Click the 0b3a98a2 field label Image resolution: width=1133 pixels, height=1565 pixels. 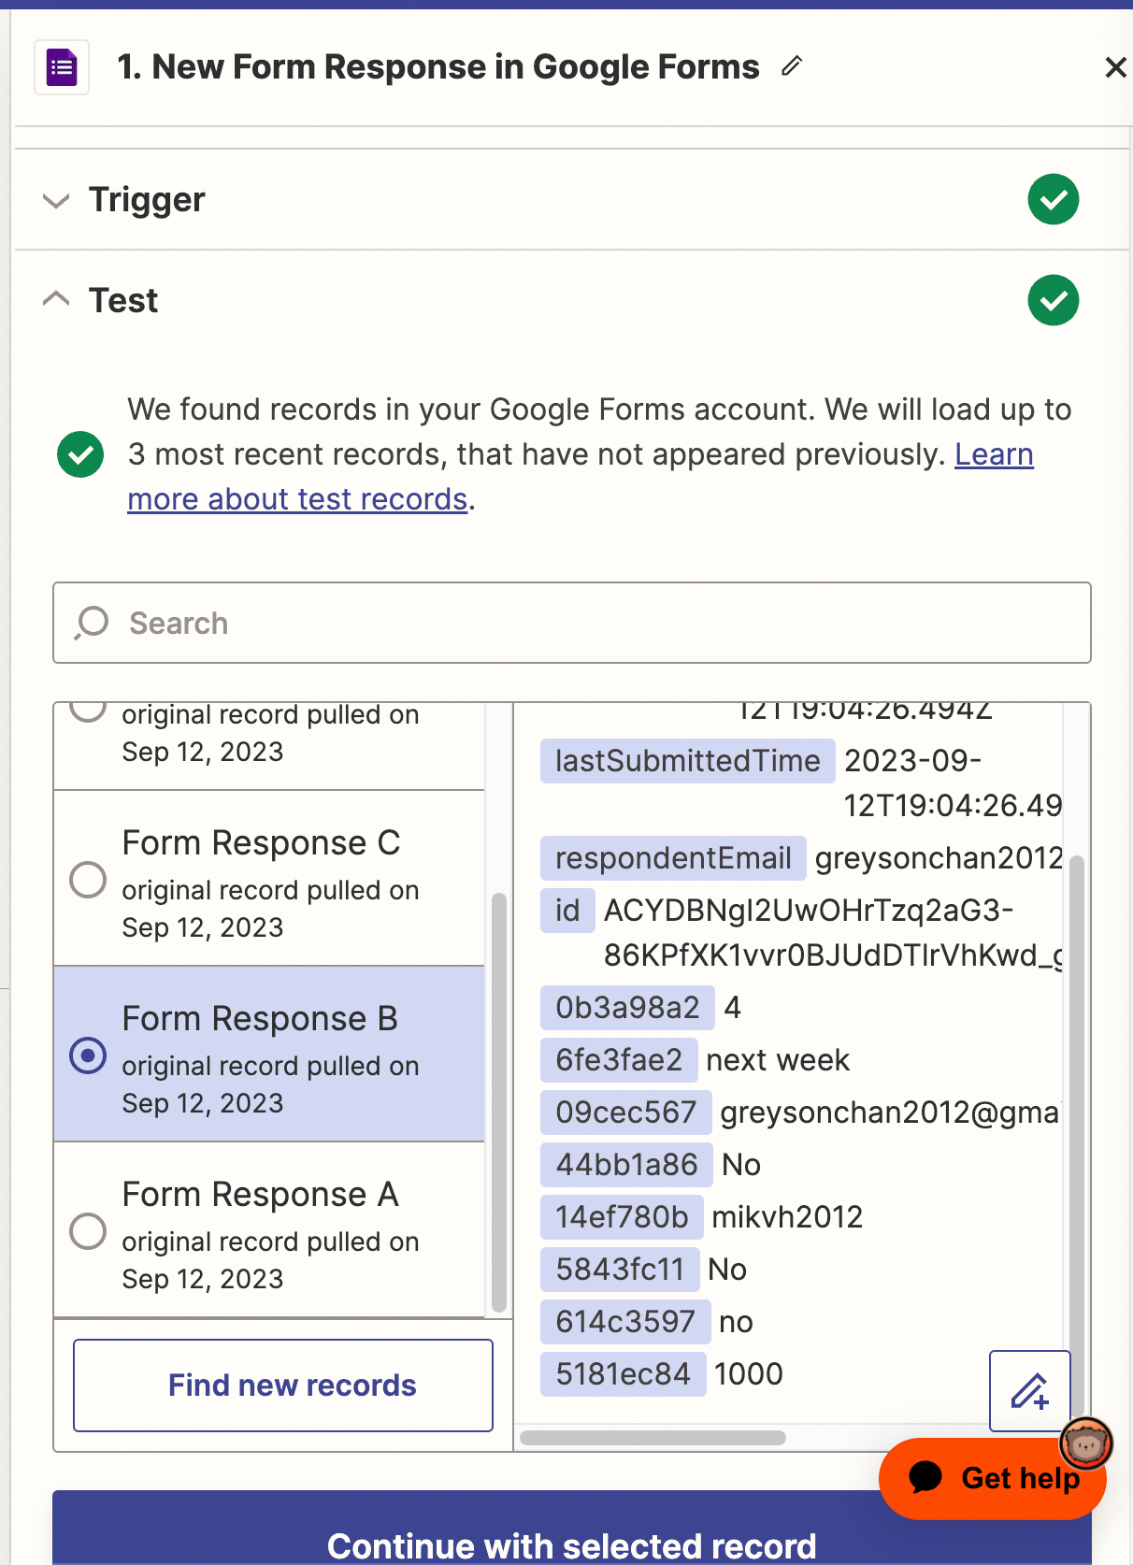pyautogui.click(x=627, y=1008)
